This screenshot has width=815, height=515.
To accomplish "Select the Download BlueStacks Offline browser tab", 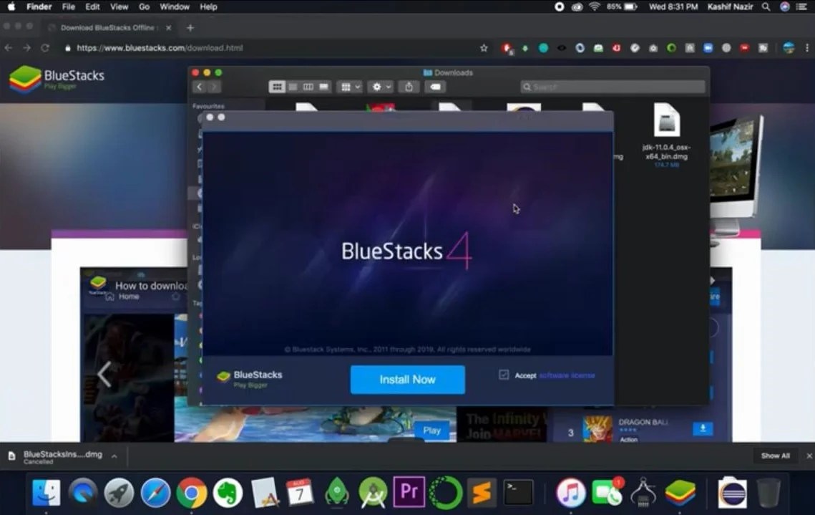I will 108,27.
